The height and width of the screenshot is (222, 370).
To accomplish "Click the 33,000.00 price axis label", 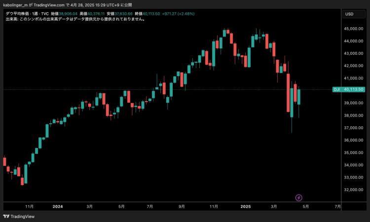I will tap(354, 177).
